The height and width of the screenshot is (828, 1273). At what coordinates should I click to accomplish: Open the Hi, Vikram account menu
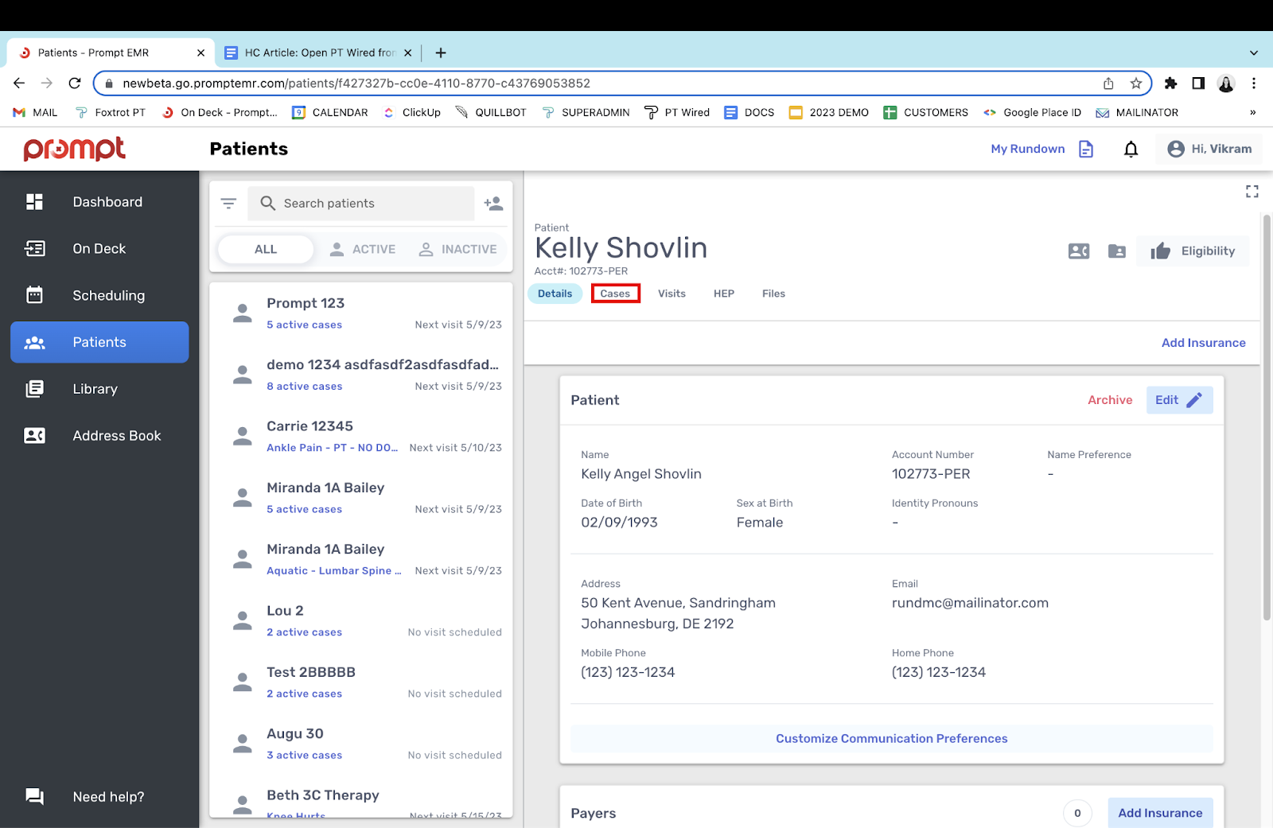[x=1209, y=149]
